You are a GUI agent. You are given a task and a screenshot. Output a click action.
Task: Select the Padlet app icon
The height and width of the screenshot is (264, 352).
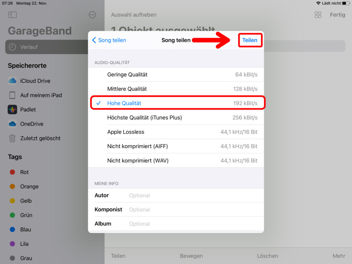click(x=12, y=110)
